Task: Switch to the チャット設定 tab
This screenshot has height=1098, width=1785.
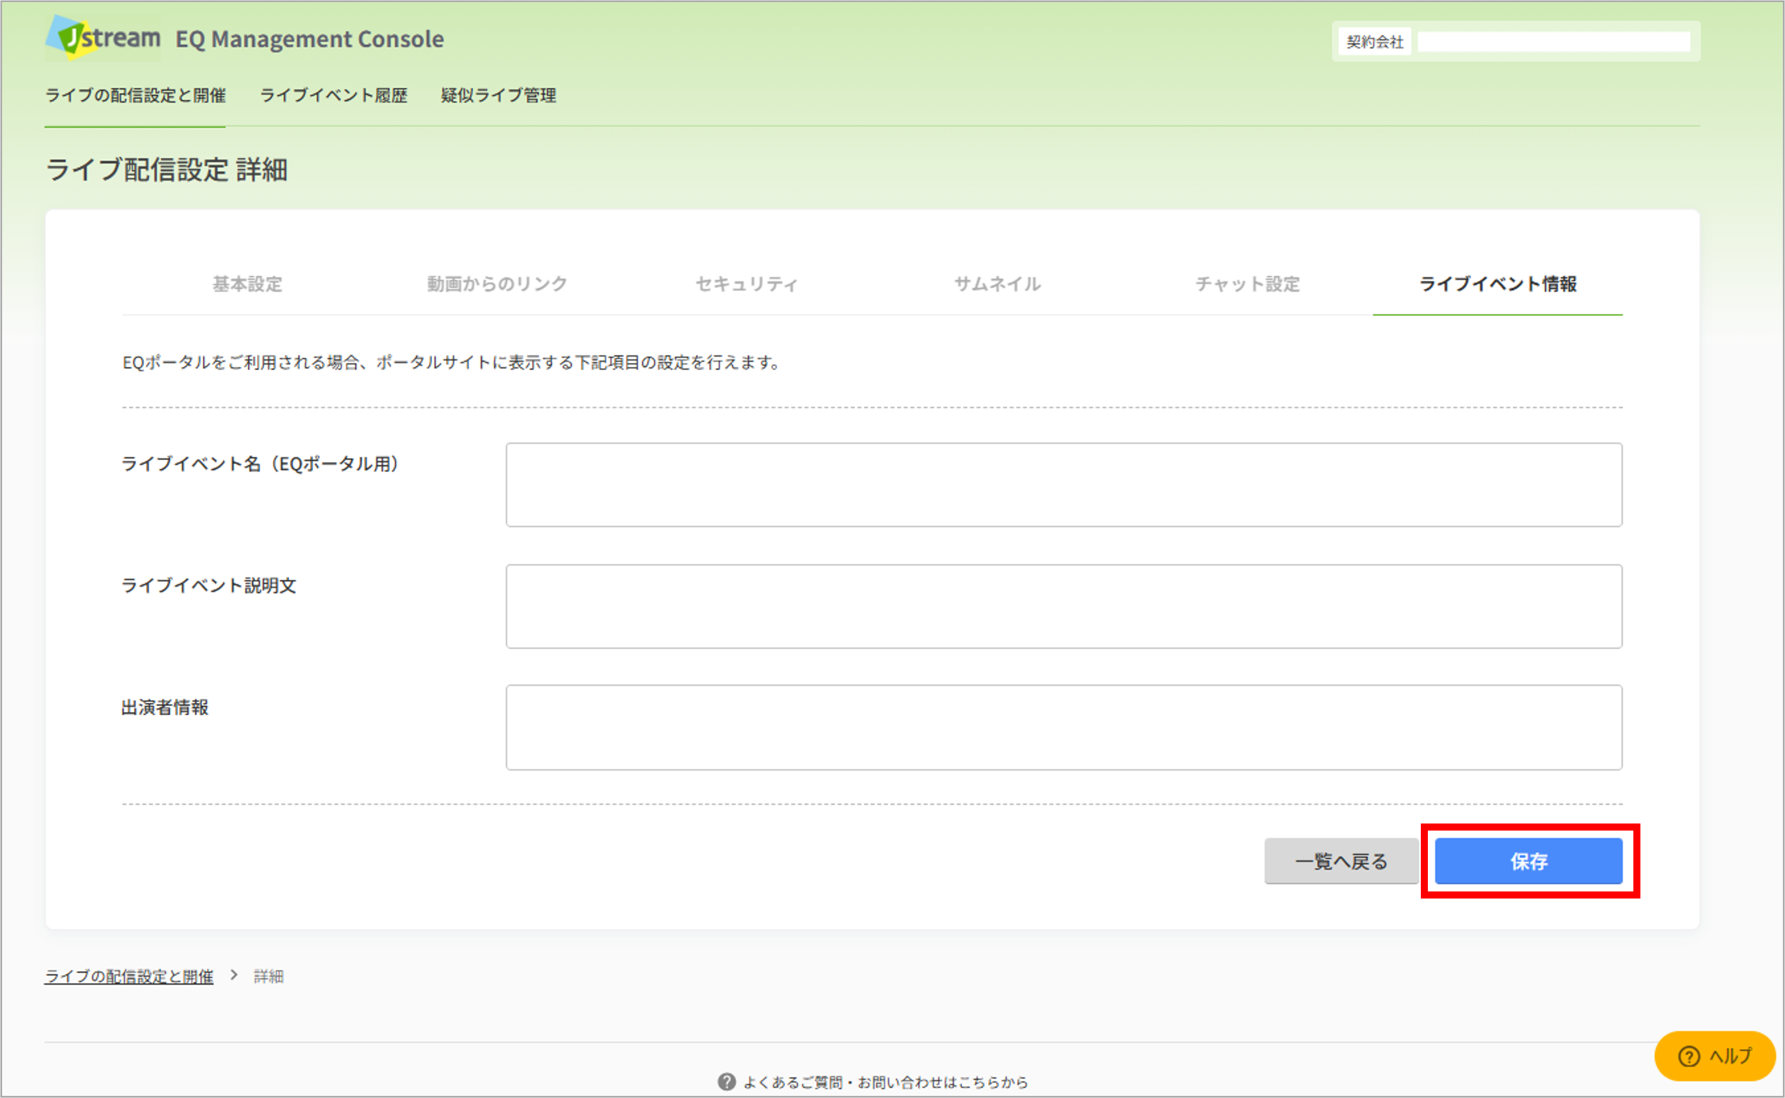Action: [1247, 284]
